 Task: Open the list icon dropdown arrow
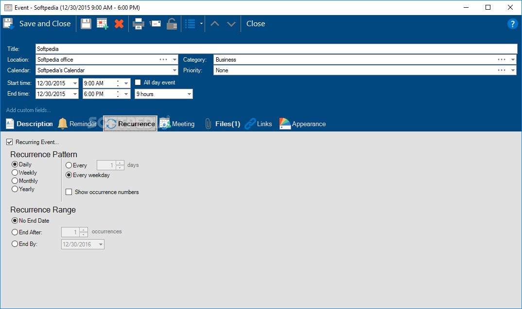[201, 24]
